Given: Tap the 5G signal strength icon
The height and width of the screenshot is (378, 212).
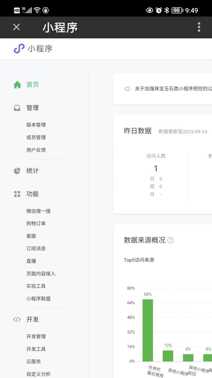Looking at the screenshot, I should point(26,10).
